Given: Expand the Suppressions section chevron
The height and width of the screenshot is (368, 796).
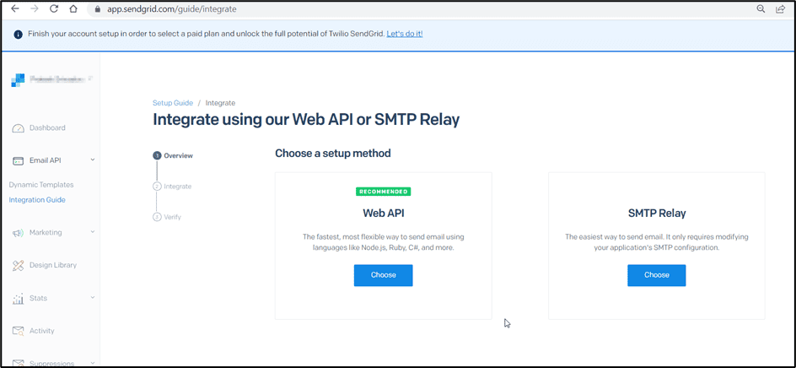Looking at the screenshot, I should (x=93, y=363).
